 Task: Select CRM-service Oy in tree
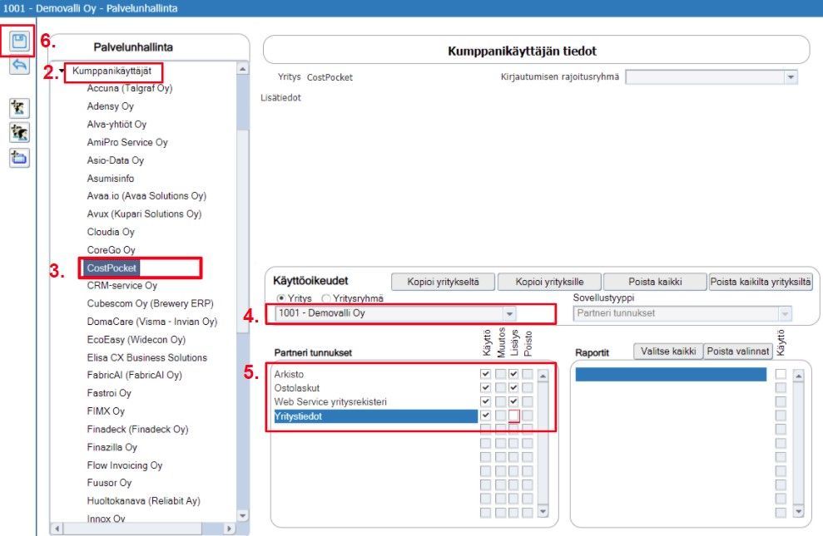[x=121, y=285]
